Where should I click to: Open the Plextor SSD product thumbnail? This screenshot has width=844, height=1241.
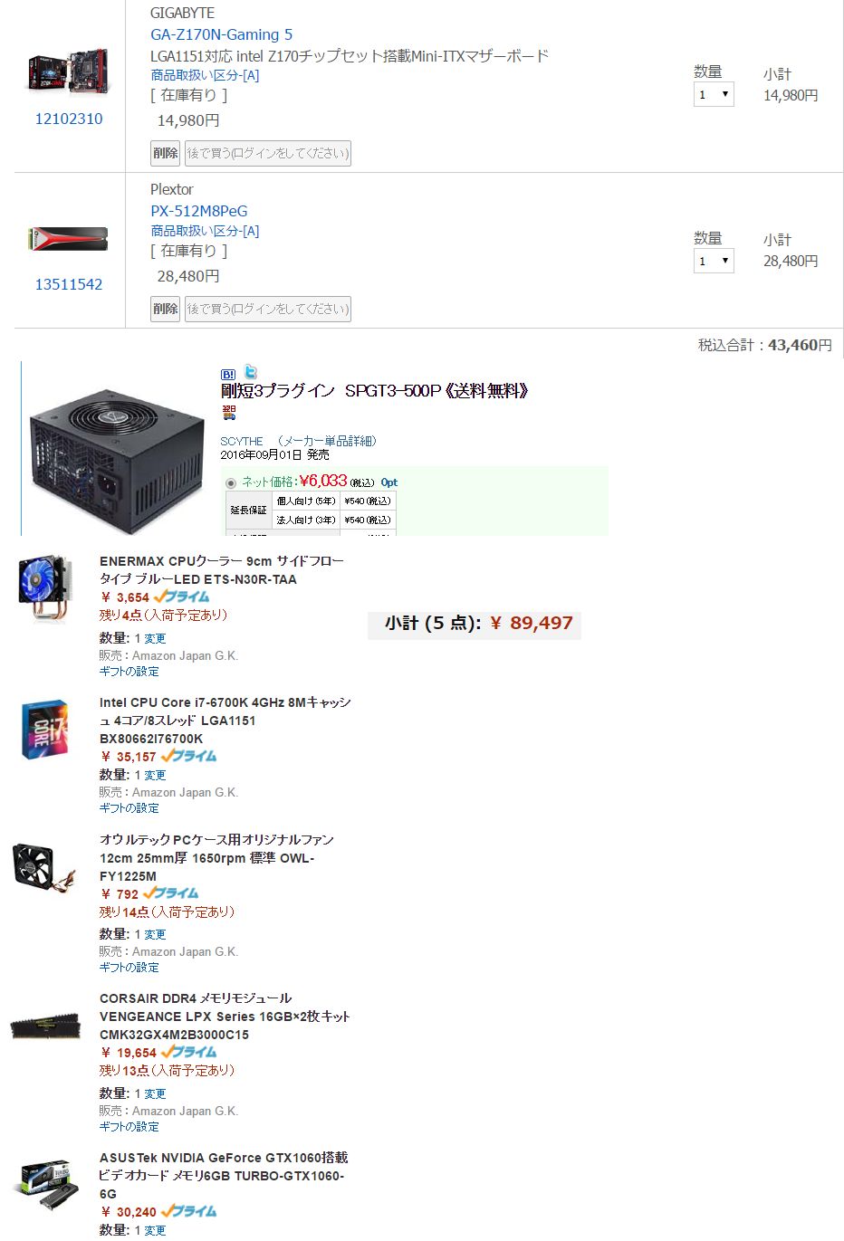[69, 239]
